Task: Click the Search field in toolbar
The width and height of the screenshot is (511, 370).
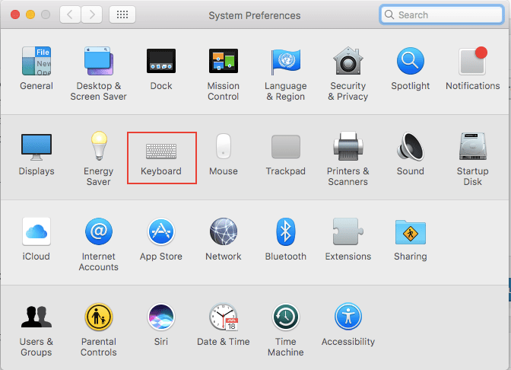Action: [442, 14]
